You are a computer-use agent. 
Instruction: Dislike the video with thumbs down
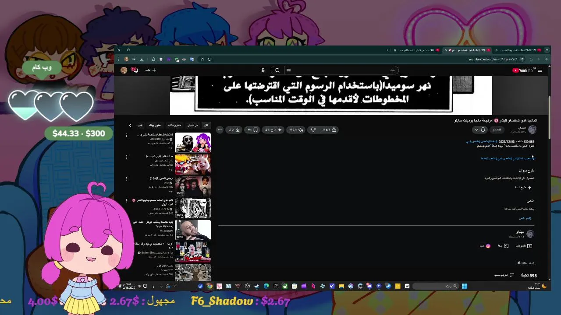(313, 129)
